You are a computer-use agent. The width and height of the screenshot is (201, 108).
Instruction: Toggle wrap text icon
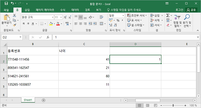(x=101, y=17)
